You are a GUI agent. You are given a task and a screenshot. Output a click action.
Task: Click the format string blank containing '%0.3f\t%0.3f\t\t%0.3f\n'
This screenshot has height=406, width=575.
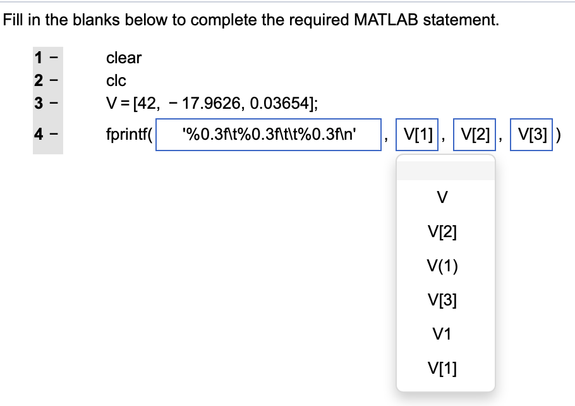click(268, 135)
